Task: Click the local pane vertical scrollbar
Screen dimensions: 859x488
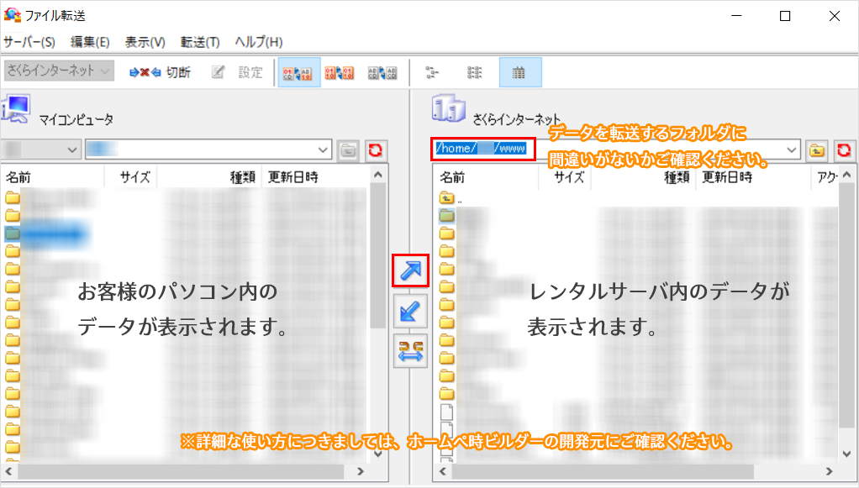Action: (x=377, y=252)
